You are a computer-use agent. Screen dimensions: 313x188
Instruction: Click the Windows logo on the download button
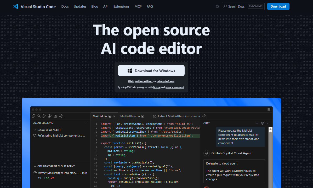[130, 71]
